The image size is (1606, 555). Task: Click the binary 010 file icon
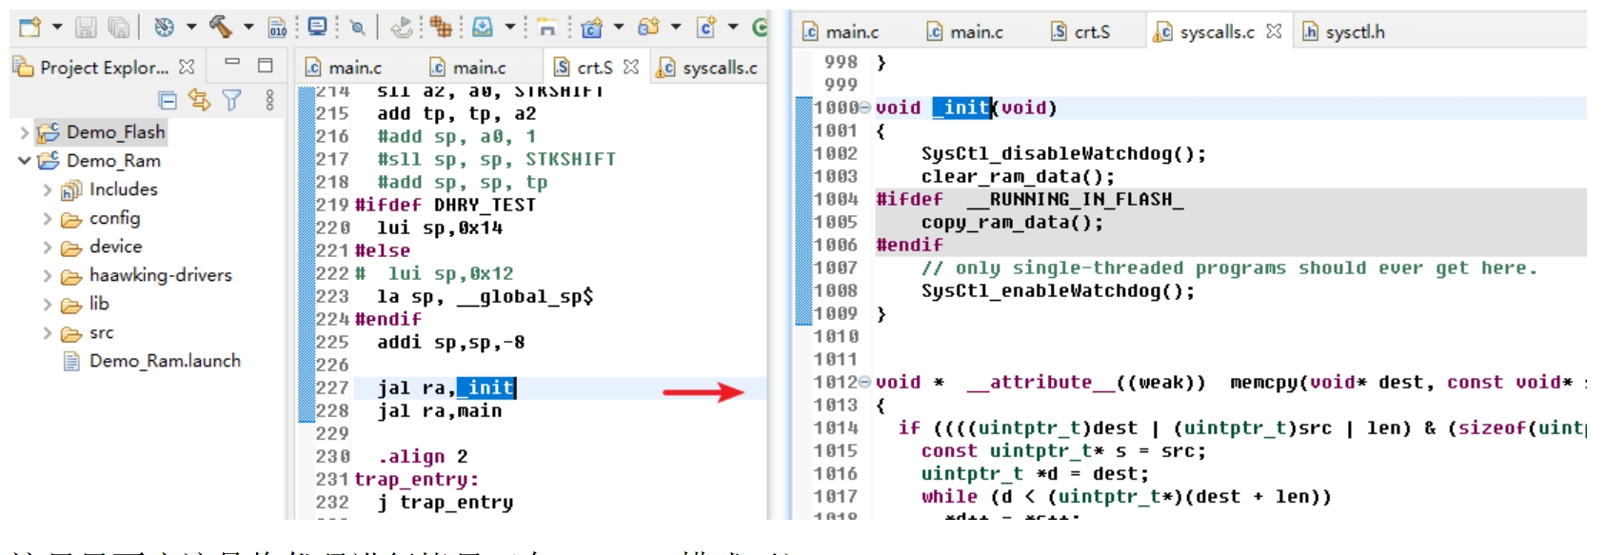pyautogui.click(x=277, y=28)
